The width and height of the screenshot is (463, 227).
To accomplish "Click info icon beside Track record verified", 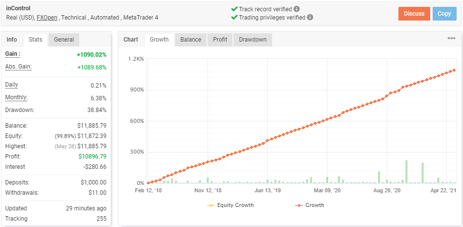I will (297, 9).
